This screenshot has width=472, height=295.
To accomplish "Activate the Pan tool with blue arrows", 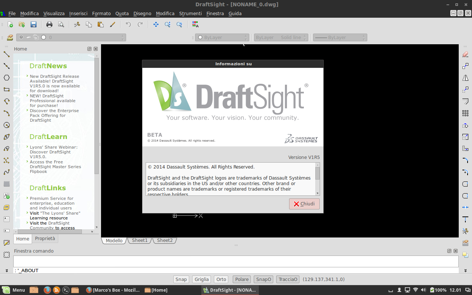I will [156, 24].
